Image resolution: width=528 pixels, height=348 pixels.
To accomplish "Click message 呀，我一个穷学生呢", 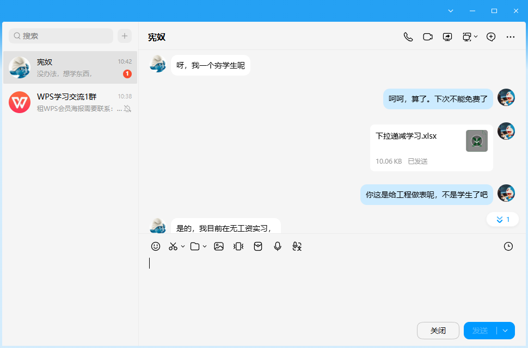I will point(211,65).
